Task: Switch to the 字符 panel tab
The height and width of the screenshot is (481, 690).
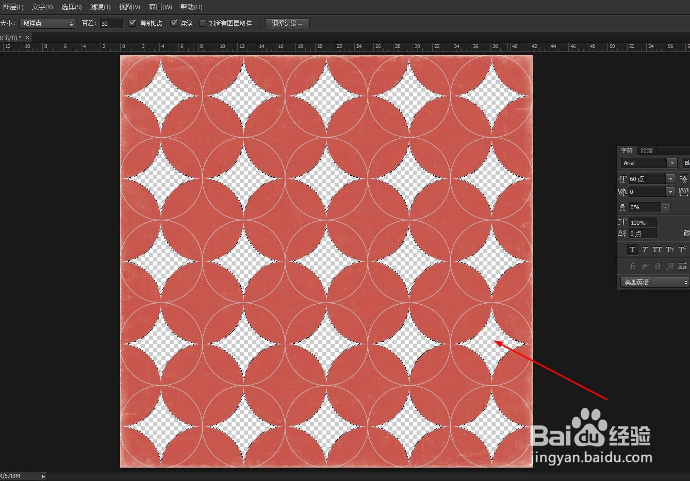Action: coord(627,150)
